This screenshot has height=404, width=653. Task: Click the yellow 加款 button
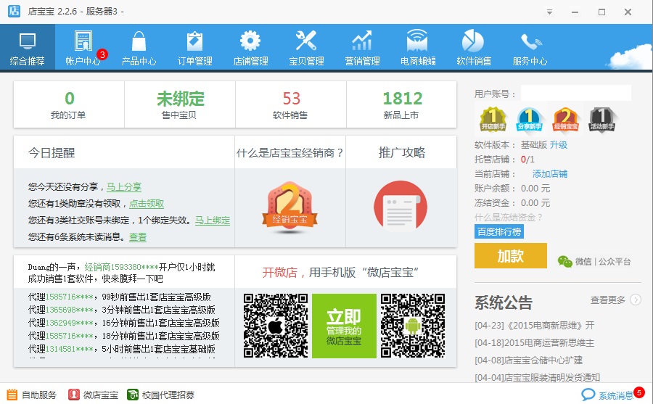(x=510, y=256)
